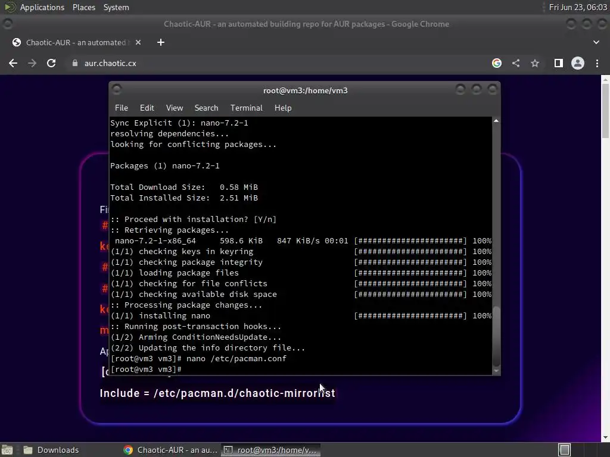Open the terminal Search menu
This screenshot has width=610, height=457.
(206, 108)
